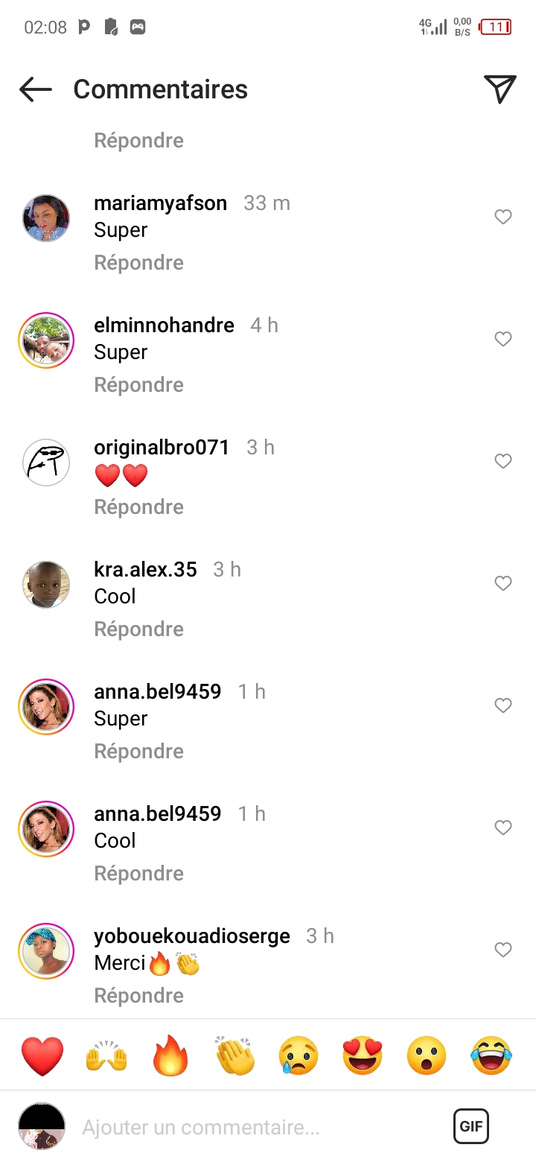Insert the fire quick emoji

coord(170,1055)
